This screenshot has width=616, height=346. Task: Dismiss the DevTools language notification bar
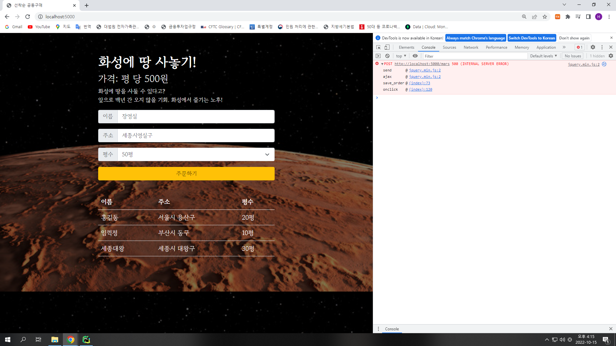point(612,38)
